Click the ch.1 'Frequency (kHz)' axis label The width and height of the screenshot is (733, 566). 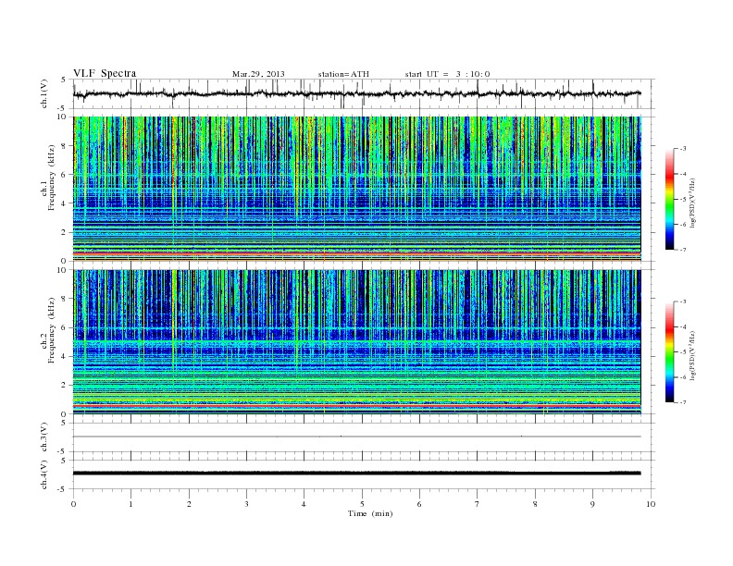click(x=51, y=178)
